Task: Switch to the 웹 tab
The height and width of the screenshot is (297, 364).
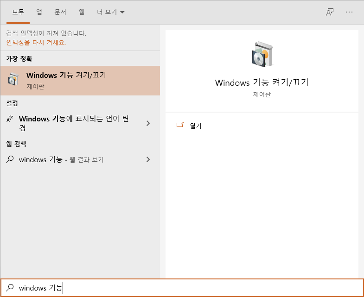Action: pyautogui.click(x=81, y=12)
